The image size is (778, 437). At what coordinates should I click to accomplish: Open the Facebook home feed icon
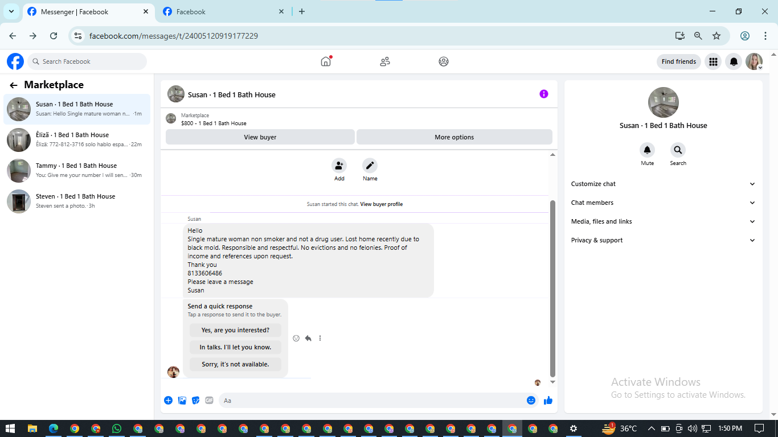[x=326, y=61]
